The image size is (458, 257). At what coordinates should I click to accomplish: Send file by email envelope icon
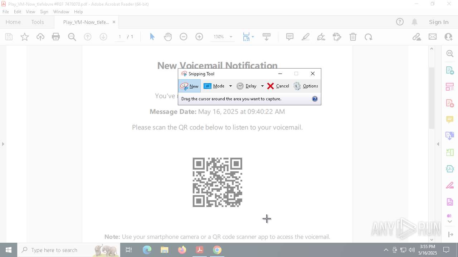433,37
